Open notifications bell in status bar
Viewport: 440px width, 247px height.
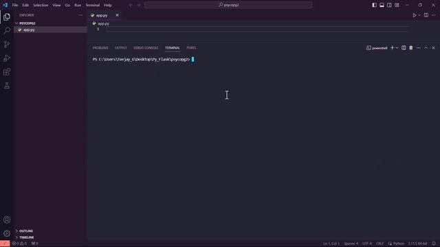434,244
